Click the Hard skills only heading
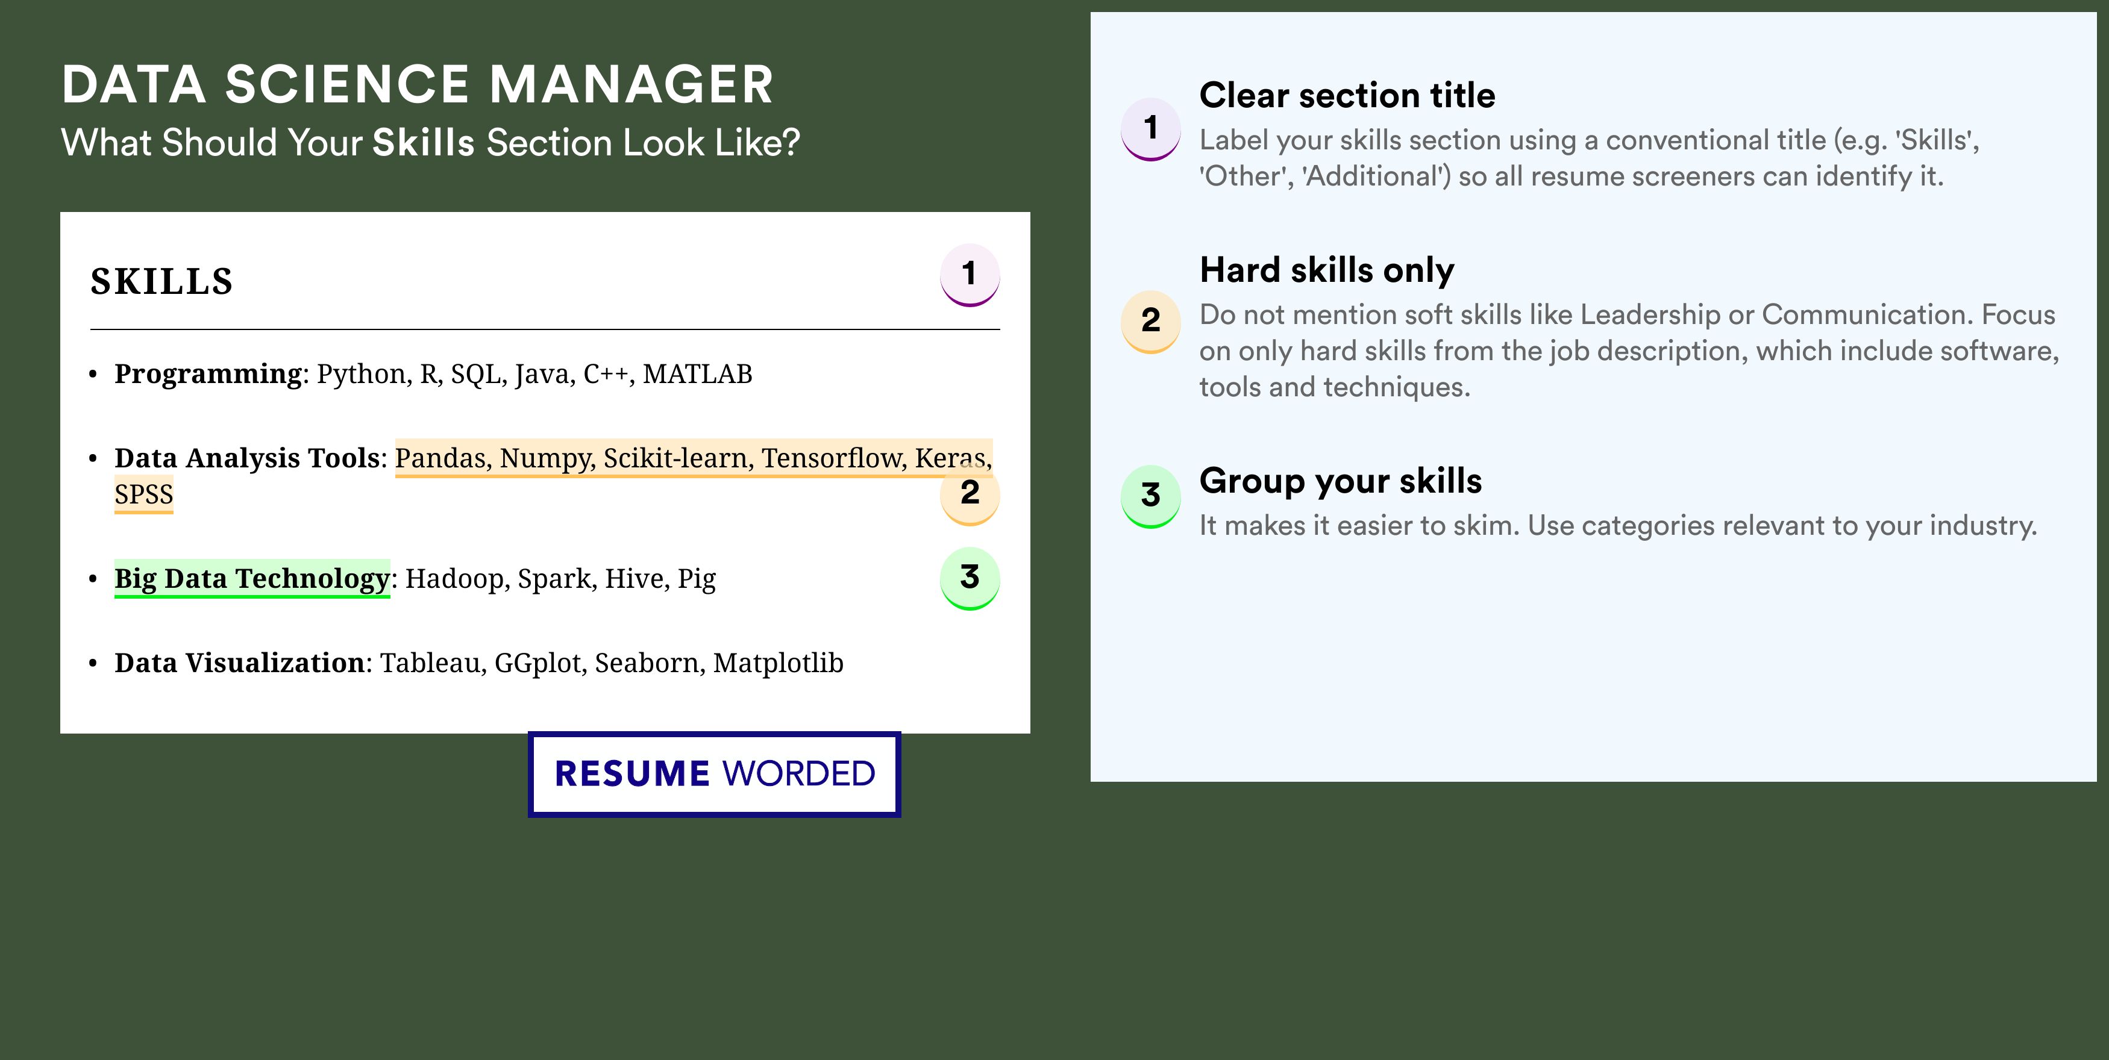The height and width of the screenshot is (1060, 2109). point(1326,270)
